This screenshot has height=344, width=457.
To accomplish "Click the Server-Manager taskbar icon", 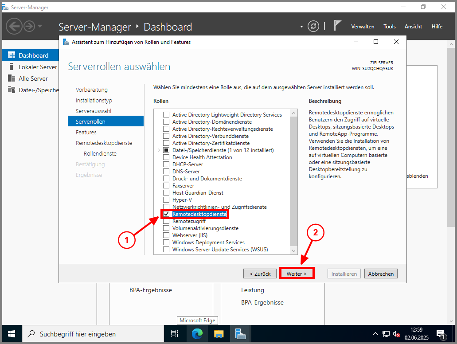I will pyautogui.click(x=241, y=333).
